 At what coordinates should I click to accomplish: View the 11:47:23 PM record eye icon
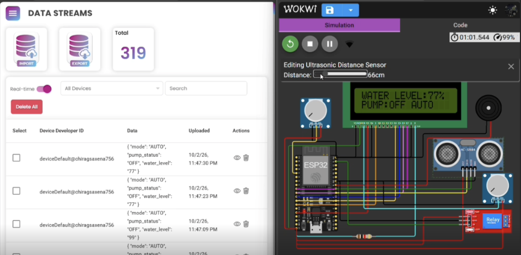pos(237,191)
